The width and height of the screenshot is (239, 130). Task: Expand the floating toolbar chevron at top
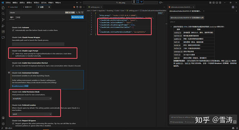(x=142, y=2)
